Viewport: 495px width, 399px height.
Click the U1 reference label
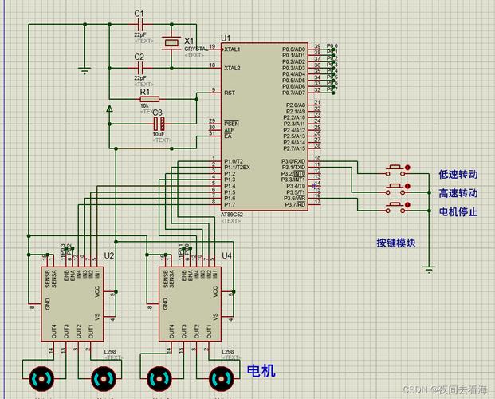click(x=226, y=38)
